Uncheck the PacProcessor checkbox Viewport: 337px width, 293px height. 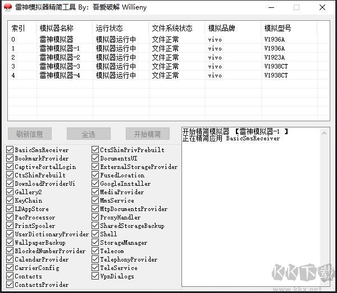point(10,217)
